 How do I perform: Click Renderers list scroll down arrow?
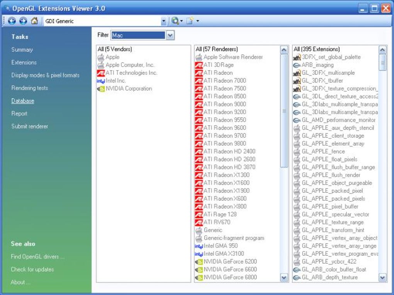[284, 277]
